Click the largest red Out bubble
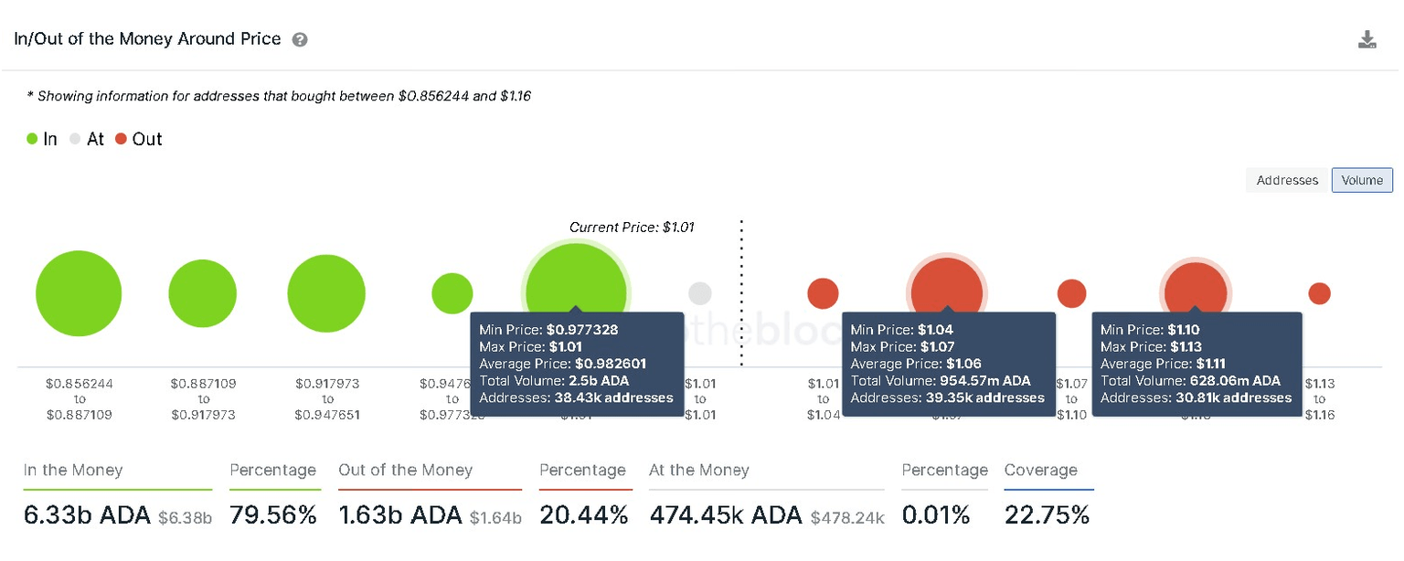This screenshot has height=561, width=1404. pyautogui.click(x=947, y=291)
